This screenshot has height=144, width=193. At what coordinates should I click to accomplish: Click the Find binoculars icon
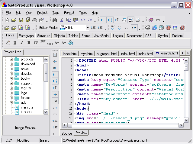click(55, 20)
